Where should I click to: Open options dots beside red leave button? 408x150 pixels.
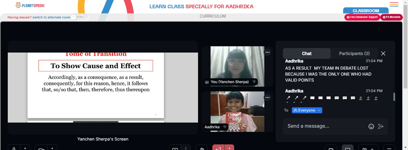pyautogui.click(x=229, y=148)
